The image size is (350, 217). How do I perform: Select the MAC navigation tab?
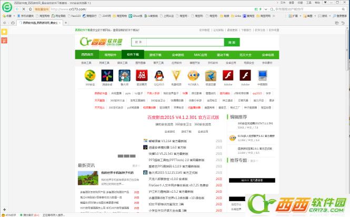coord(200,55)
